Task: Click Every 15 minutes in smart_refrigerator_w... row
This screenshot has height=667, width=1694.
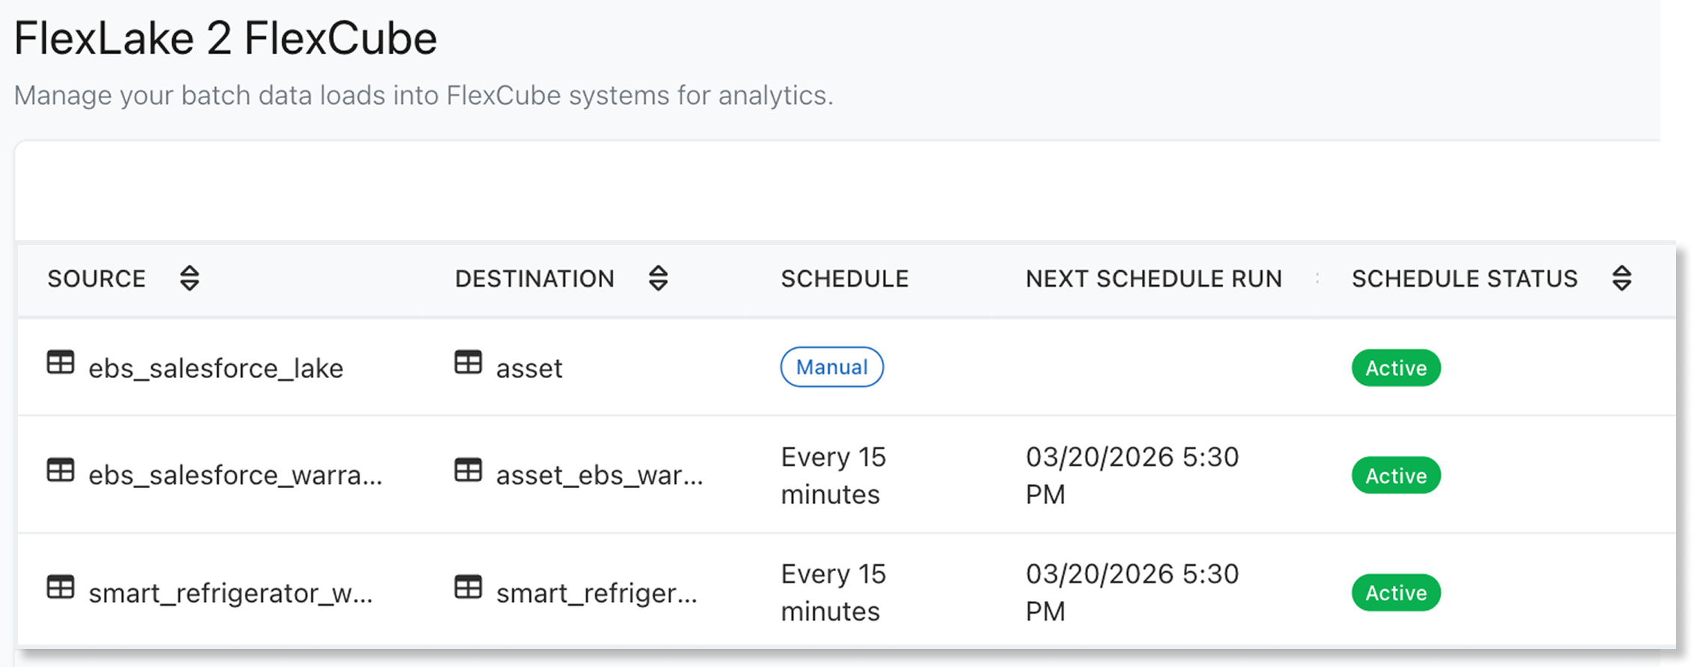Action: [834, 593]
